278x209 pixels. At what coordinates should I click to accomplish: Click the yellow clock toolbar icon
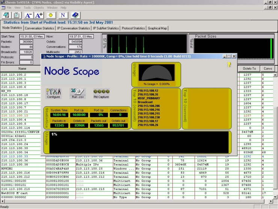pos(51,15)
